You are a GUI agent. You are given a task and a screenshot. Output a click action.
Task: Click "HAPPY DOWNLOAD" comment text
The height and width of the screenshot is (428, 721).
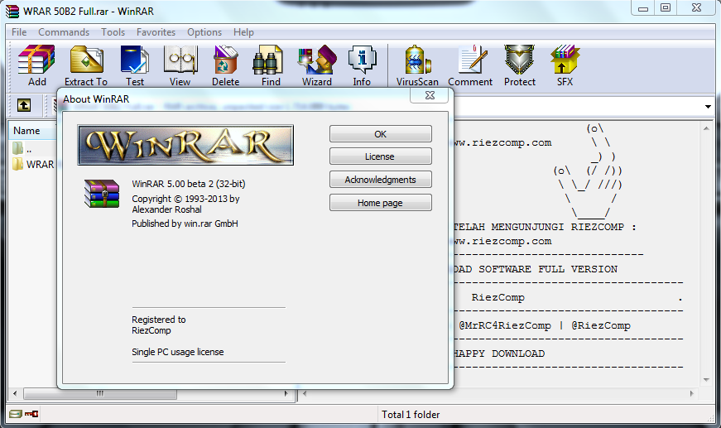click(498, 353)
